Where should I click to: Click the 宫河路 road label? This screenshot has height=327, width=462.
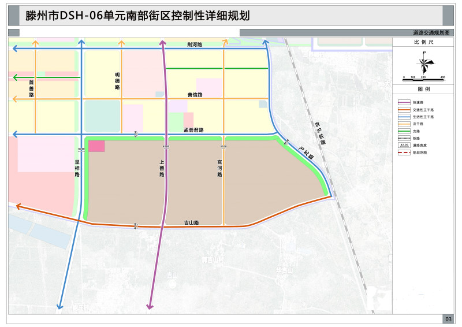point(219,168)
